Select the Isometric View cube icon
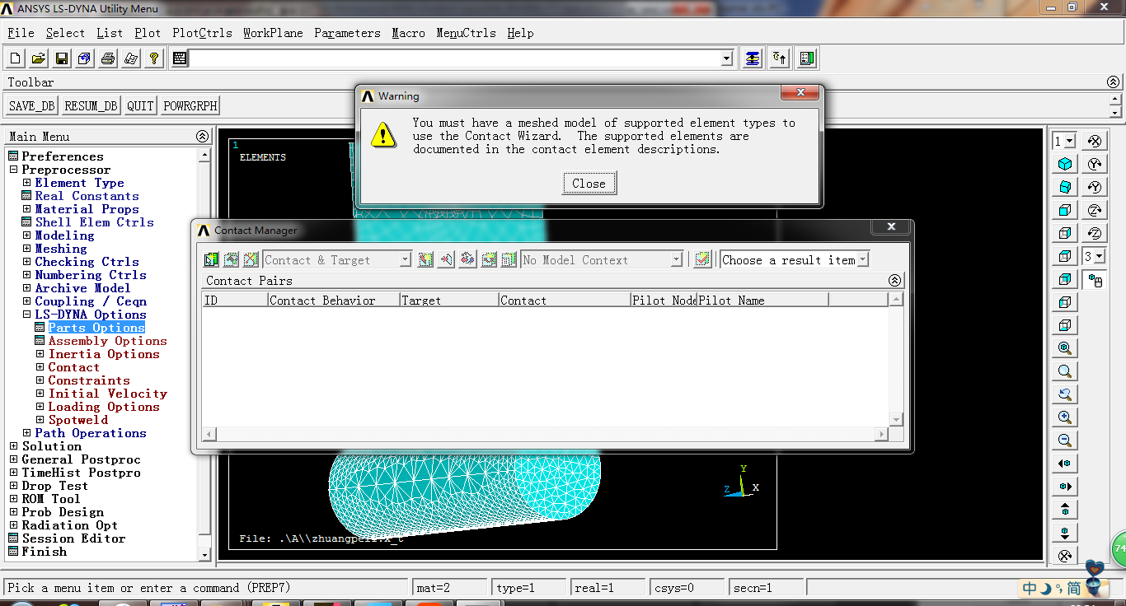 coord(1065,164)
